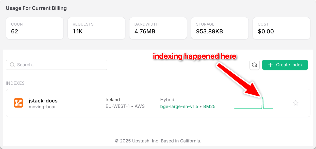The height and width of the screenshot is (149, 316).
Task: Click the plus icon on Create Index
Action: click(271, 65)
